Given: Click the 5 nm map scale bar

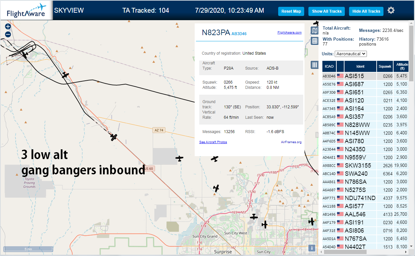Looking at the screenshot, I should (x=28, y=249).
